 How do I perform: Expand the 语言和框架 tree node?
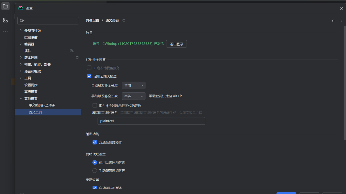pyautogui.click(x=21, y=71)
